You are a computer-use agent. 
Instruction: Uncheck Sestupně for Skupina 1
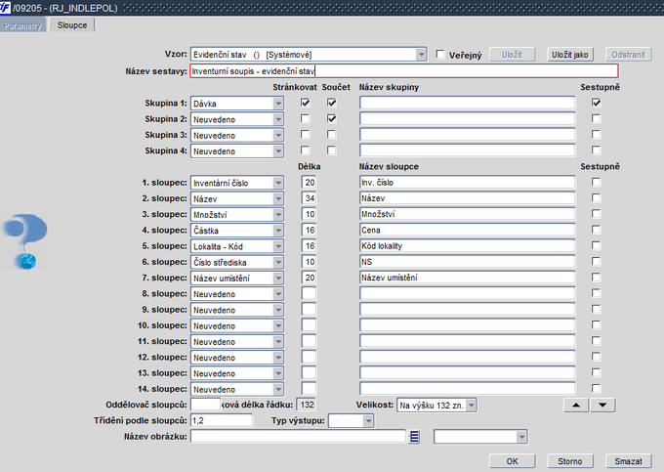tap(597, 103)
